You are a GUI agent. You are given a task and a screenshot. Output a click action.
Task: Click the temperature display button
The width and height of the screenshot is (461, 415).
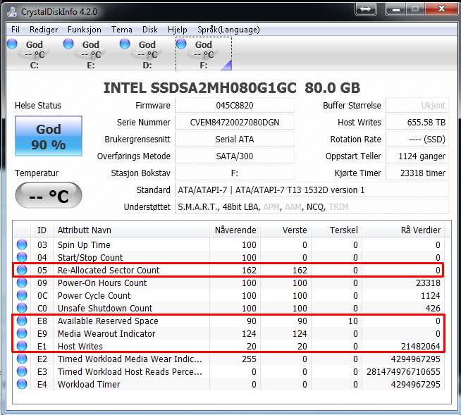(49, 195)
